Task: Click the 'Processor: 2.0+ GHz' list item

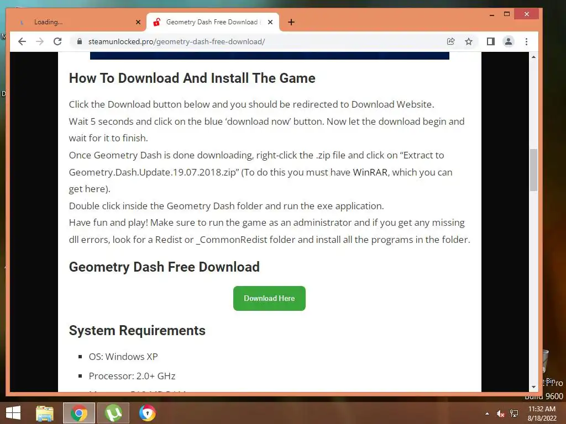Action: 132,376
